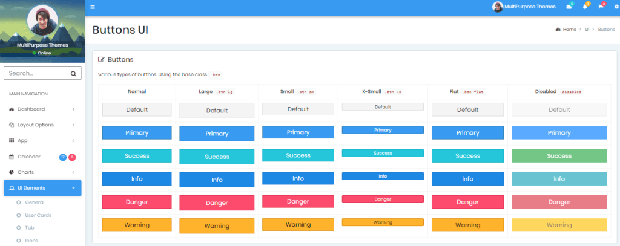Collapse the UI Elements chevron

coord(73,188)
